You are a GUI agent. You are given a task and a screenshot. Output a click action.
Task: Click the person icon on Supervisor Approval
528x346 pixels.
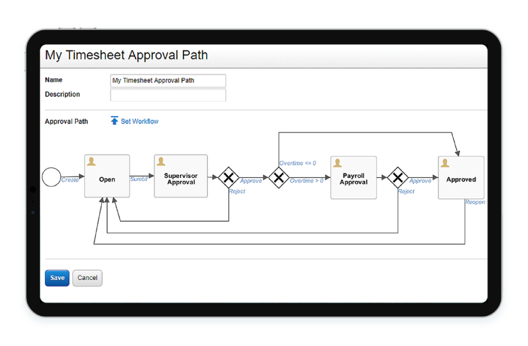tap(160, 161)
